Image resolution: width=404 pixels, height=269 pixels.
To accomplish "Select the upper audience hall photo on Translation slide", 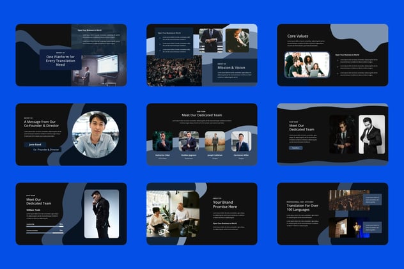I will click(349, 200).
